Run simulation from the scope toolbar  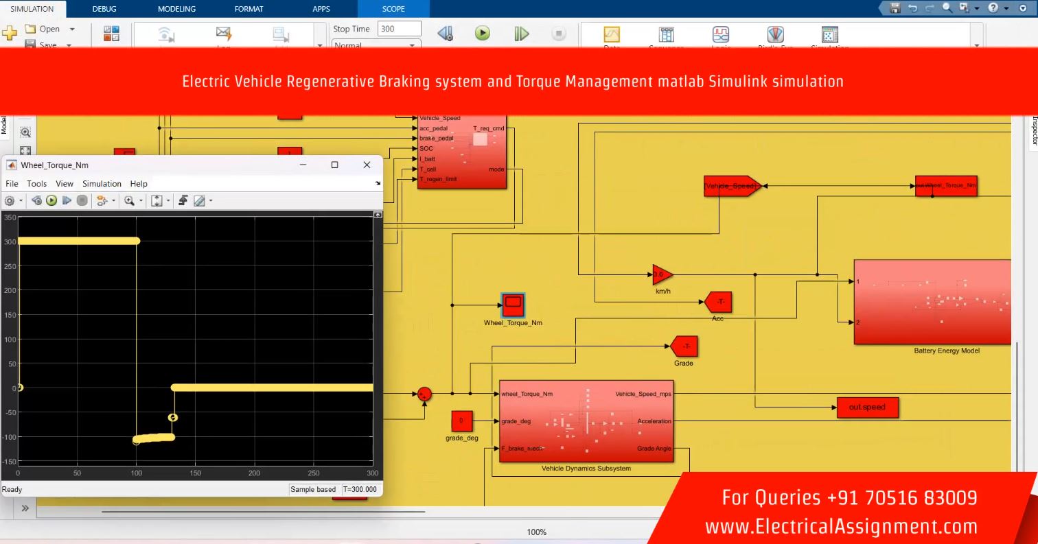(51, 200)
